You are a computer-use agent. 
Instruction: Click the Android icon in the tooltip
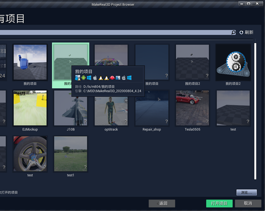(x=83, y=78)
